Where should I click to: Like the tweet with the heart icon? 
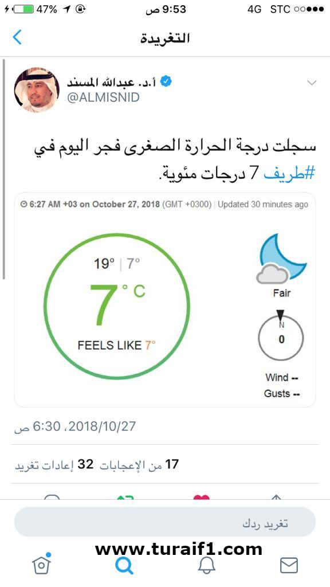click(x=201, y=497)
